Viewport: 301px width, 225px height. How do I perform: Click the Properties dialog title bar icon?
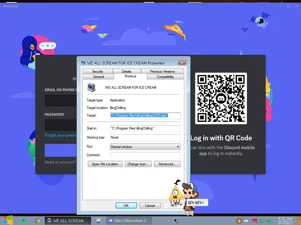point(83,63)
